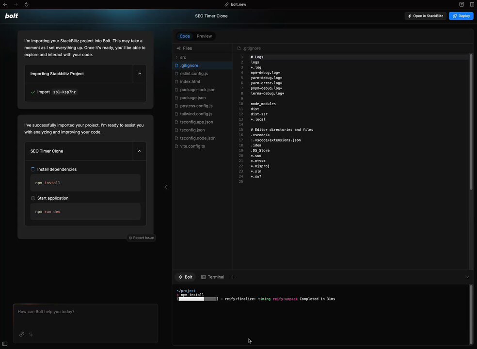Click the Install dependencies spinner indicator
The image size is (477, 349).
coord(33,169)
